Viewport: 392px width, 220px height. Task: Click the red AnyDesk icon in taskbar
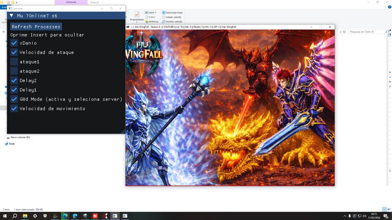[x=95, y=216]
